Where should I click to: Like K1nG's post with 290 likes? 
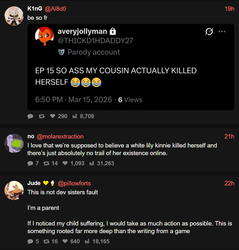pos(53,116)
